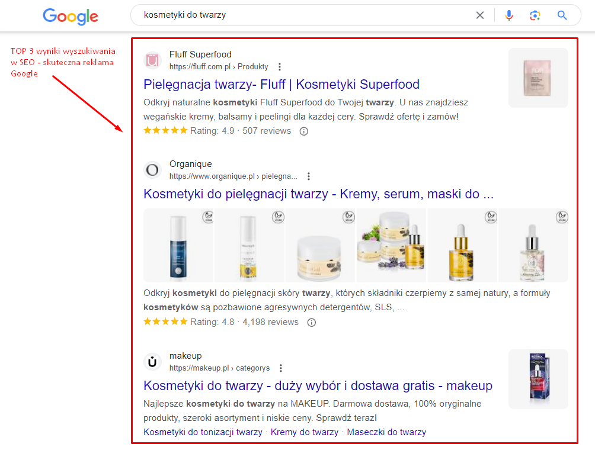Click the Fluff Superfood favicon
The height and width of the screenshot is (457, 595).
point(152,60)
